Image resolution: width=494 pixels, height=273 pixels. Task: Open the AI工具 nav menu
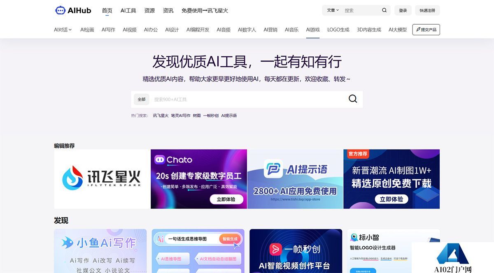pos(128,11)
